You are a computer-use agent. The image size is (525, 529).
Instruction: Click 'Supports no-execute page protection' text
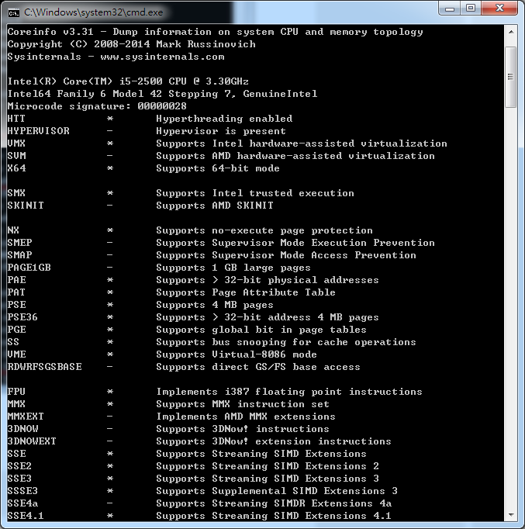point(264,230)
